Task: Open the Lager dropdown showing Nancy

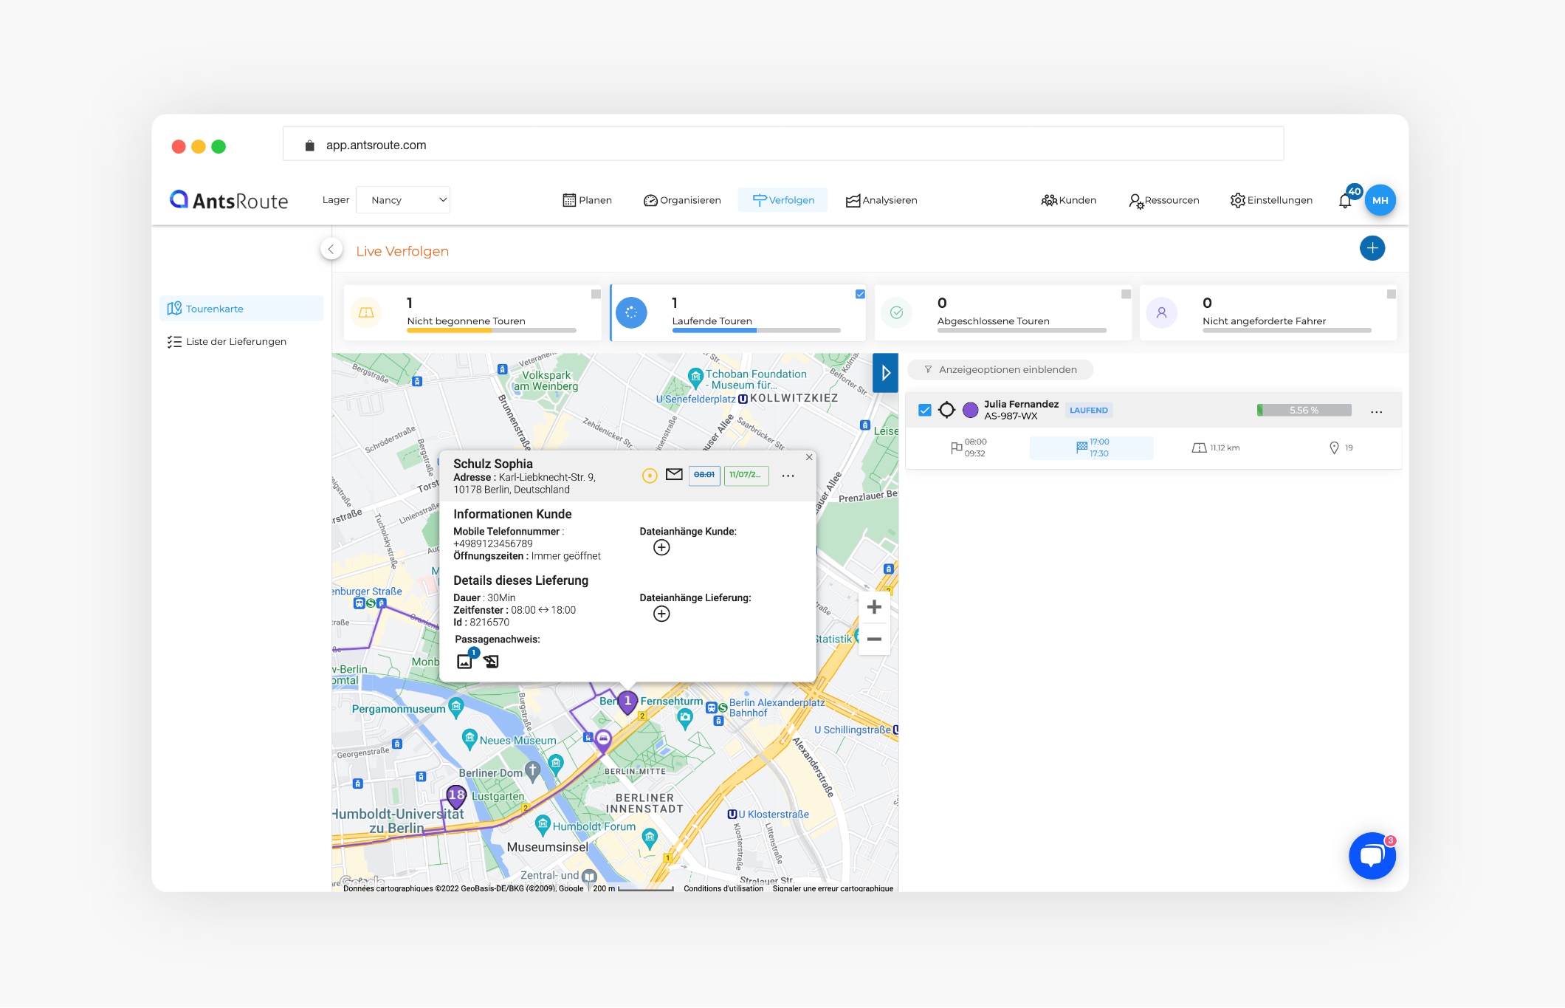Action: [x=403, y=200]
